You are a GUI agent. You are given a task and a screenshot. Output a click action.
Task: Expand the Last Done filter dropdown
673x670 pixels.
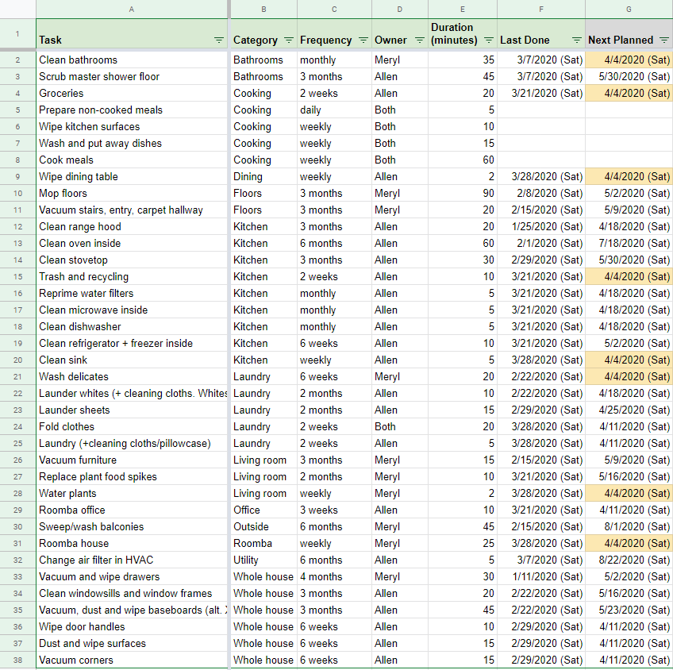577,40
